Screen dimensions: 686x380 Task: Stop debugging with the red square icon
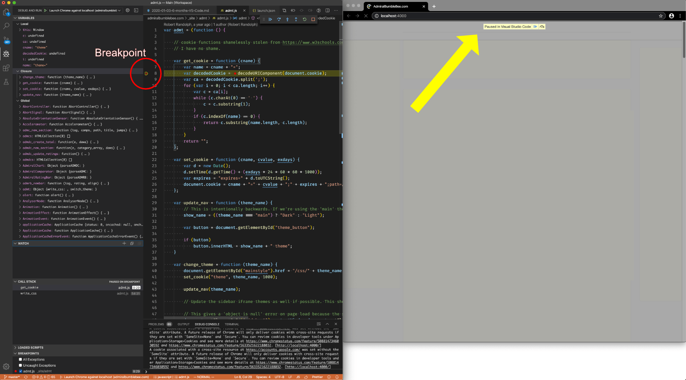(313, 19)
